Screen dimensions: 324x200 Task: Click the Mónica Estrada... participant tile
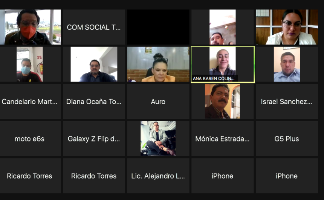222,139
